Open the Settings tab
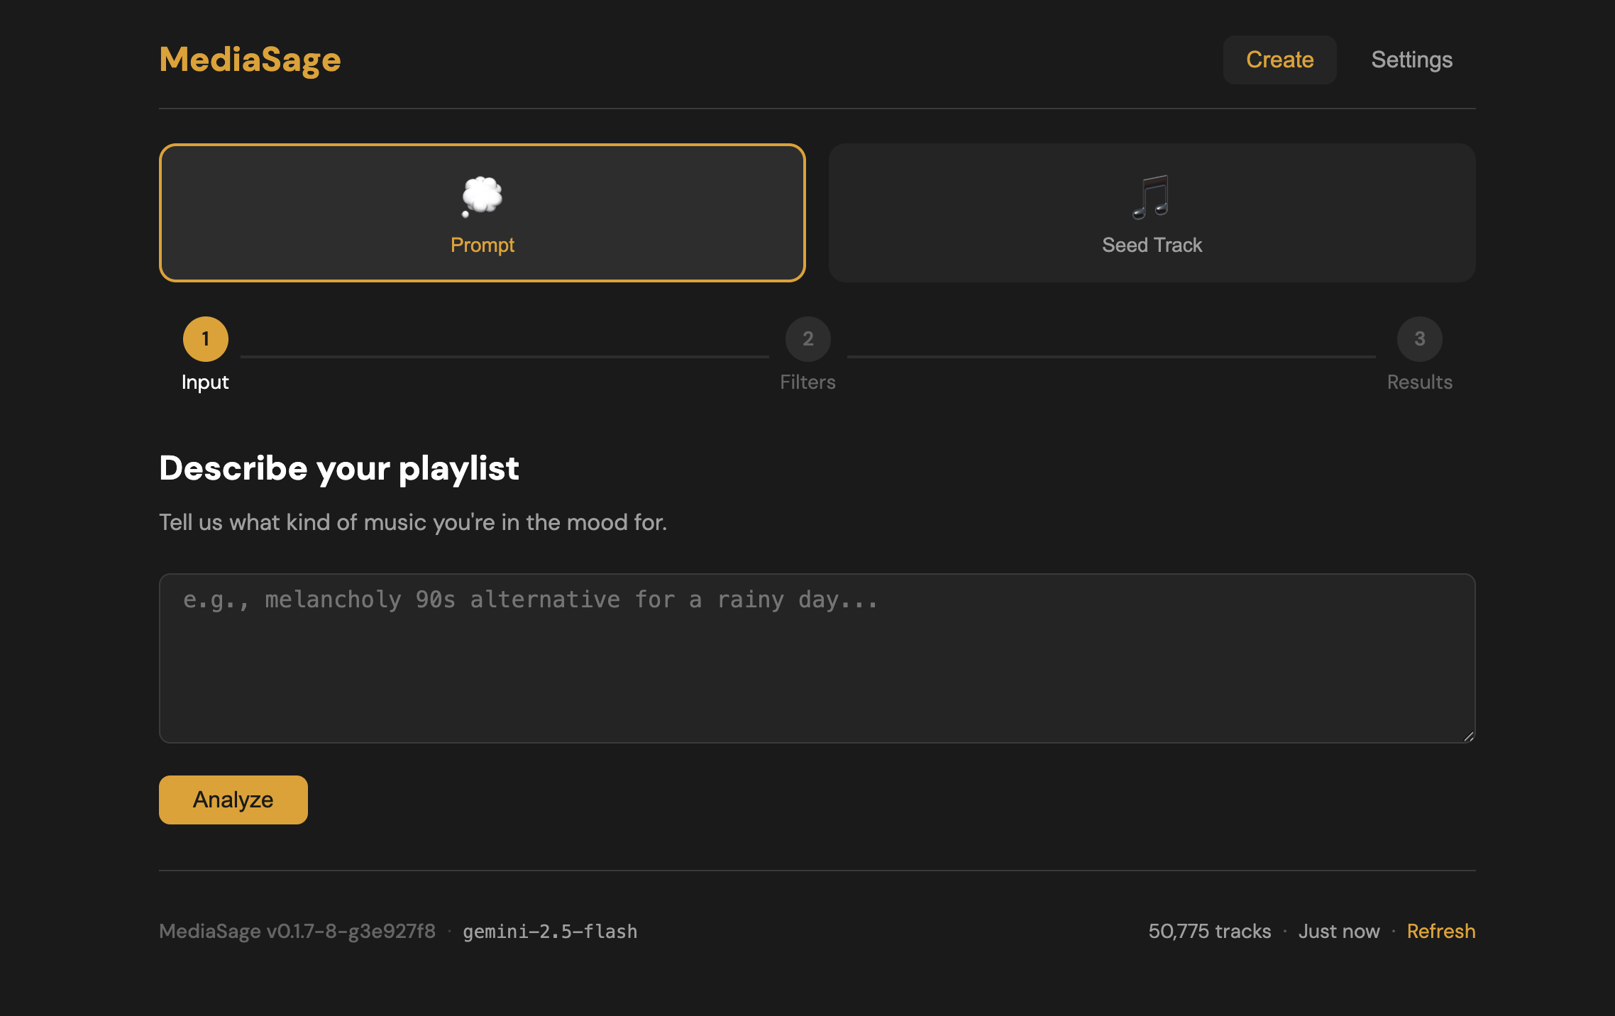The image size is (1615, 1016). coord(1411,60)
